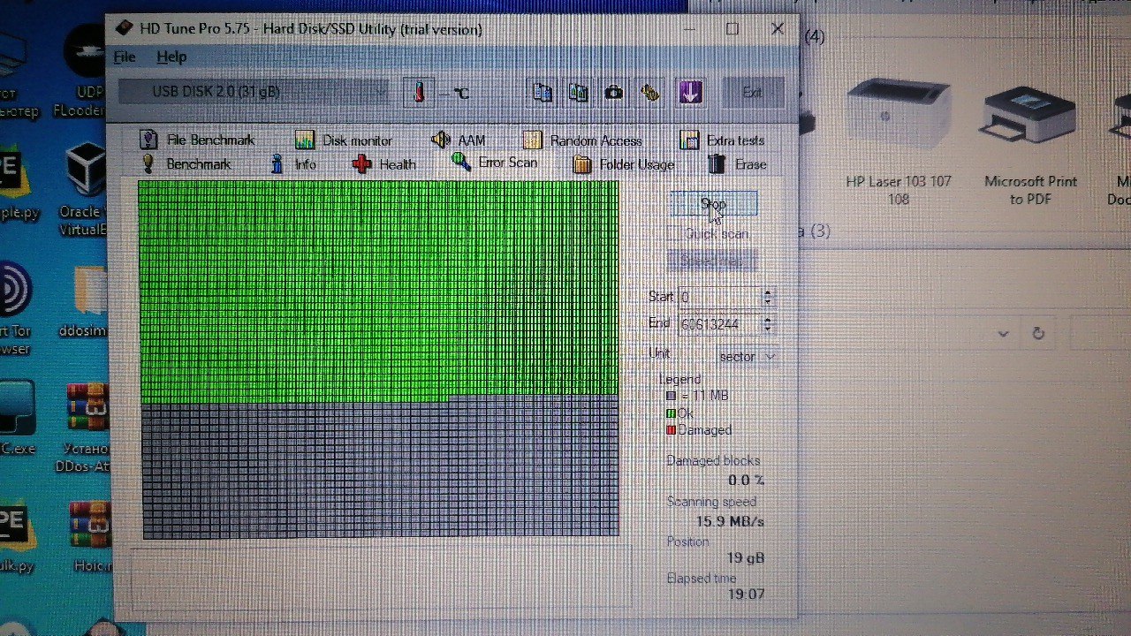The image size is (1131, 636).
Task: Click the Start sector input field
Action: point(719,298)
